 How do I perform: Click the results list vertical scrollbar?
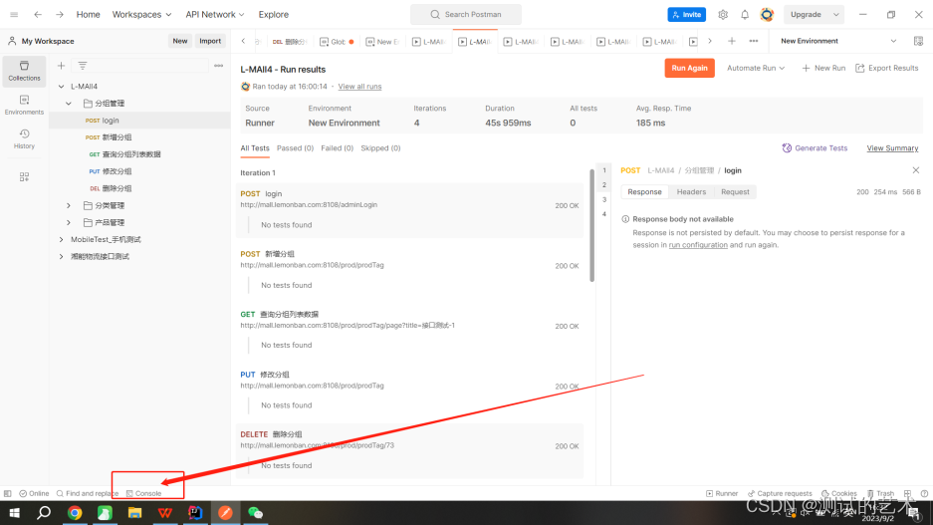point(591,225)
